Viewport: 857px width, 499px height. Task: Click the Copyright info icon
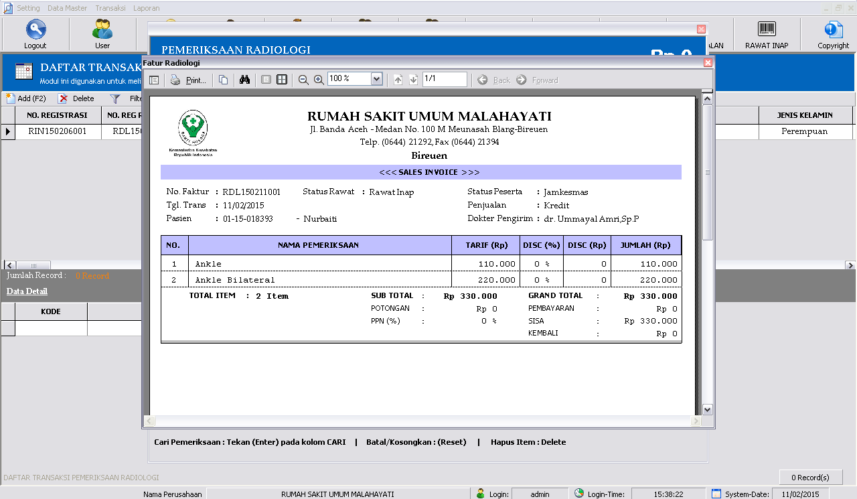(834, 29)
